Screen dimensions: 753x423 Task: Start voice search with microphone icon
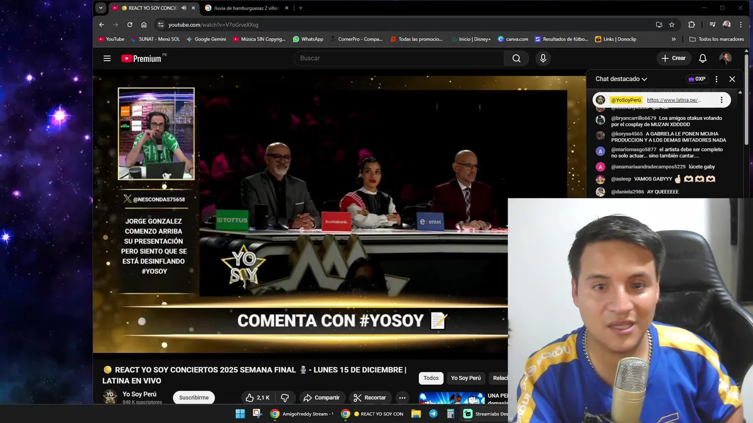[543, 58]
